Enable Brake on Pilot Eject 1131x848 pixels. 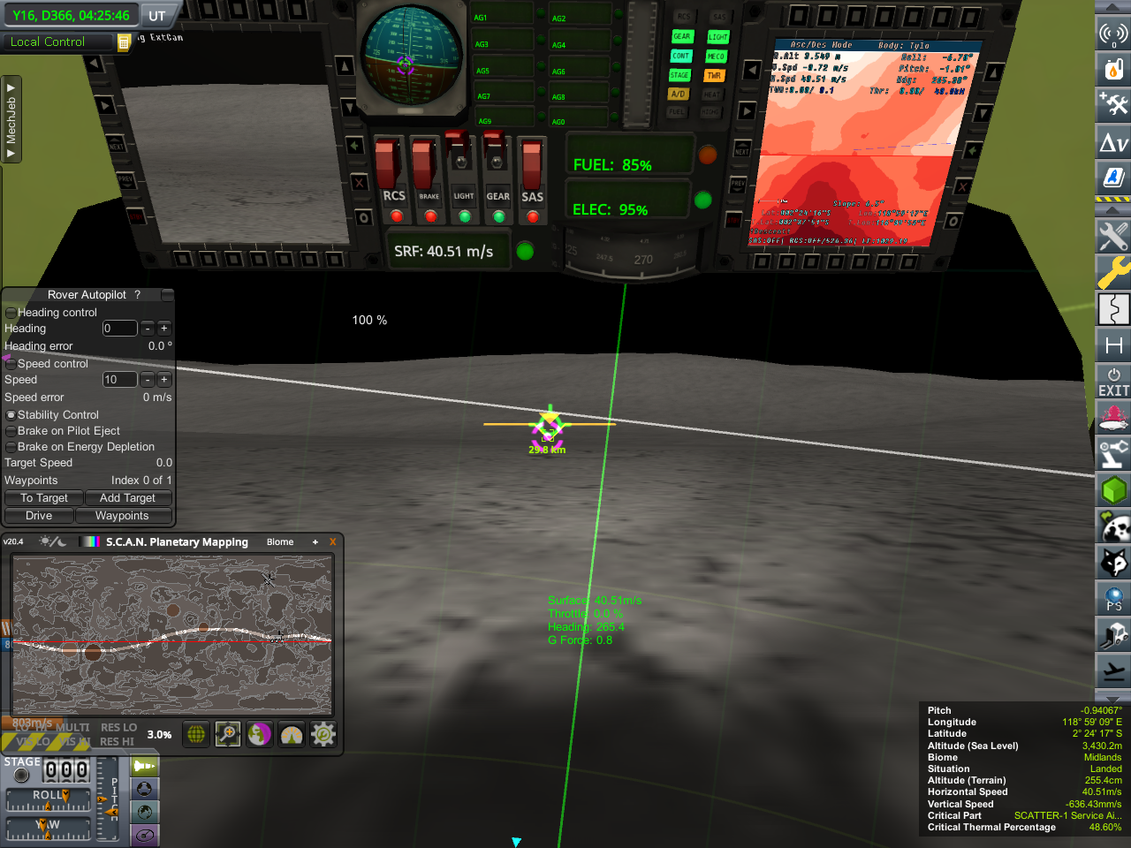tap(11, 431)
